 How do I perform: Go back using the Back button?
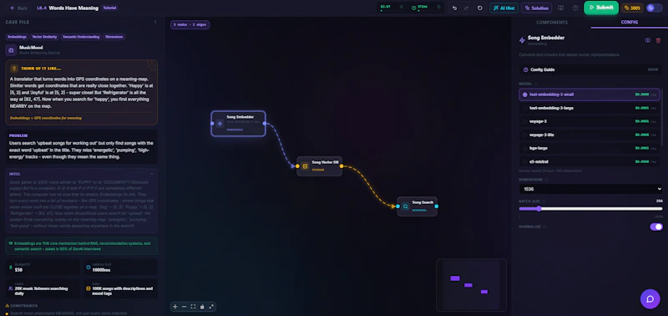click(x=18, y=8)
